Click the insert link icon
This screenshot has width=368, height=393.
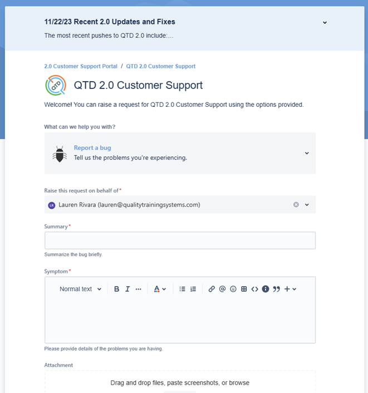[x=212, y=289]
